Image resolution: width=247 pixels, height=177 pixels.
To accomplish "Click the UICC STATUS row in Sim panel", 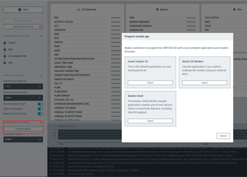I will pyautogui.click(x=226, y=18).
